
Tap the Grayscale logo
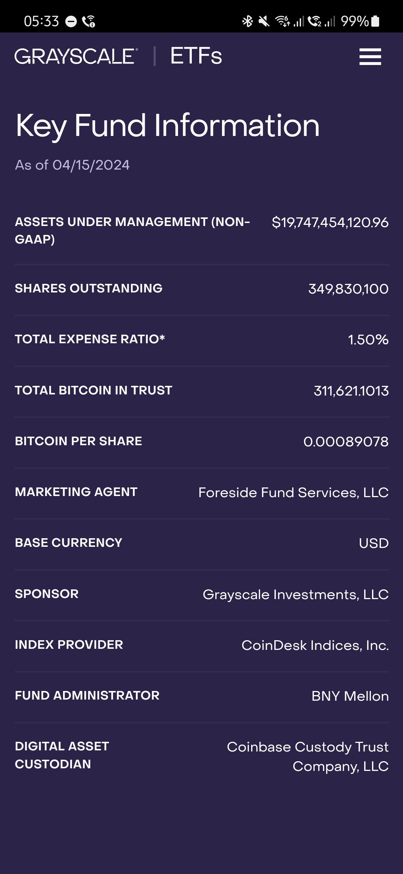pyautogui.click(x=76, y=56)
